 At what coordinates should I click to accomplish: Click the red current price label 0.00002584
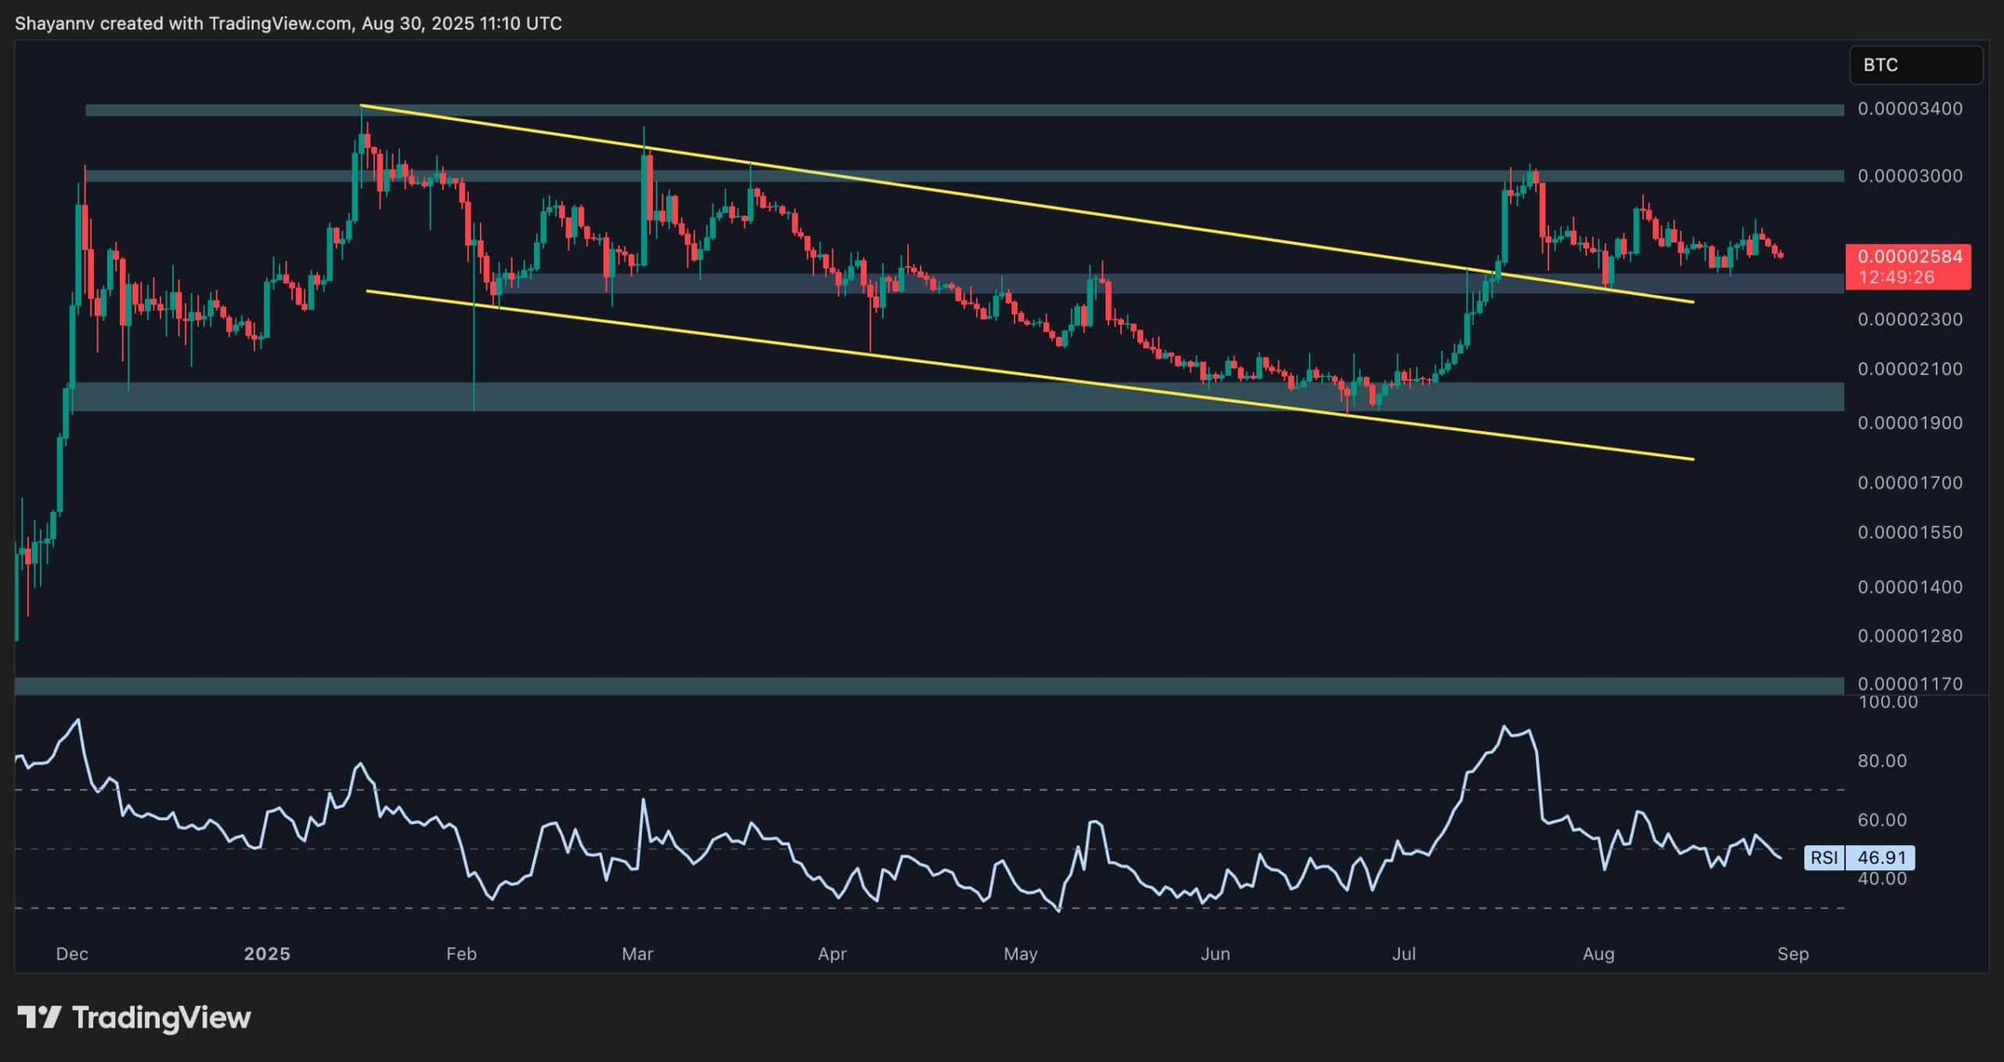[1908, 257]
